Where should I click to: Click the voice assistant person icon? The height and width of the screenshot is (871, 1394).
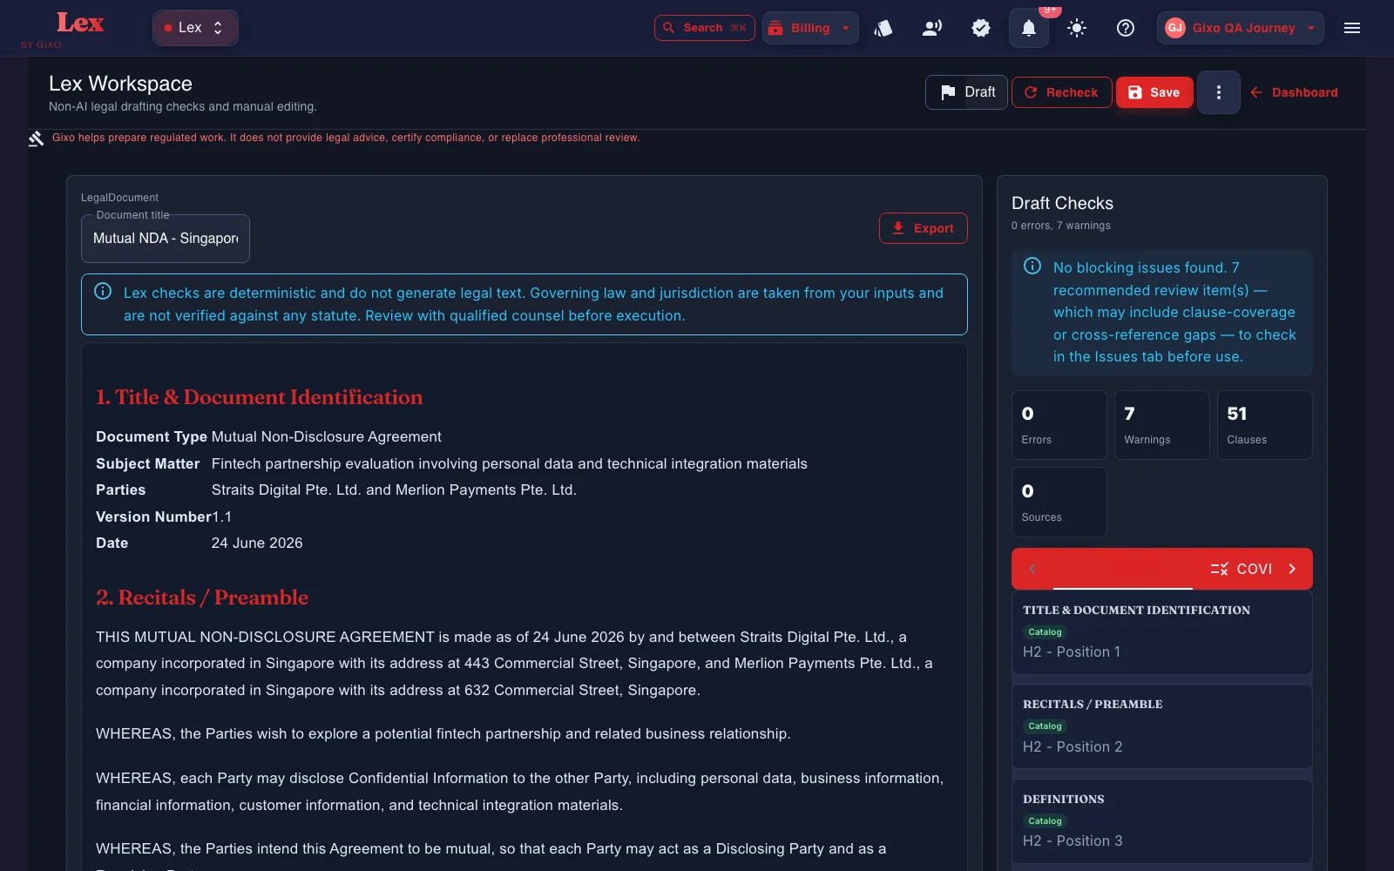pos(932,28)
